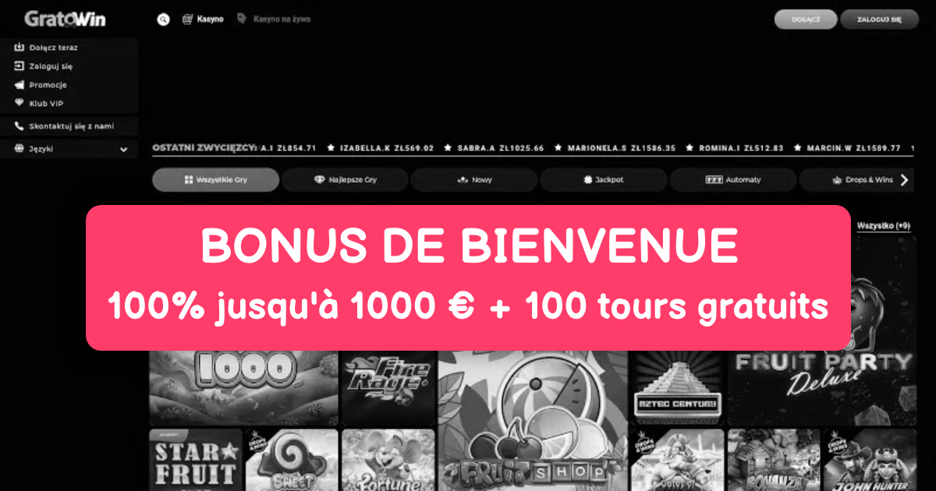Image resolution: width=936 pixels, height=491 pixels.
Task: Select the Wszystkie Gry tab
Action: tap(215, 180)
